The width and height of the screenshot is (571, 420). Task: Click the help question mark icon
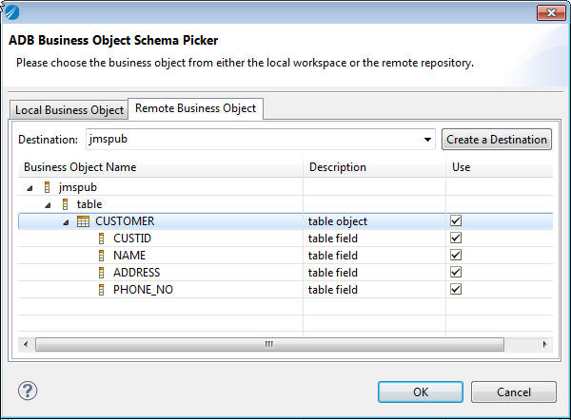[x=28, y=391]
